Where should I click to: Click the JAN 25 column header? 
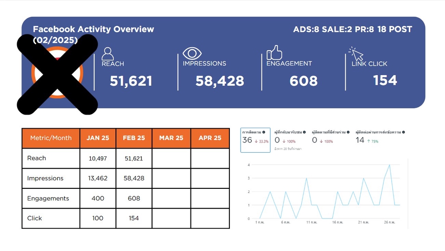coord(98,138)
